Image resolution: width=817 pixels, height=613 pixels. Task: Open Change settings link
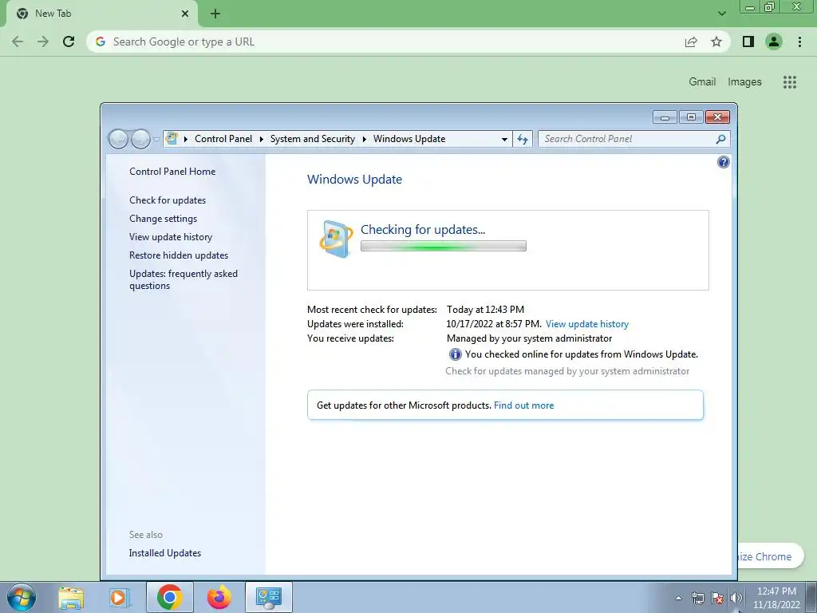click(x=163, y=219)
